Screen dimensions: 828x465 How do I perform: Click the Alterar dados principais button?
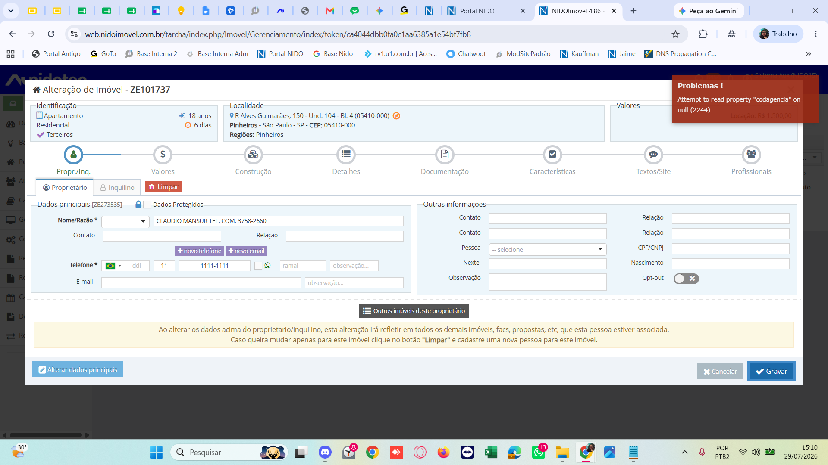pyautogui.click(x=78, y=369)
